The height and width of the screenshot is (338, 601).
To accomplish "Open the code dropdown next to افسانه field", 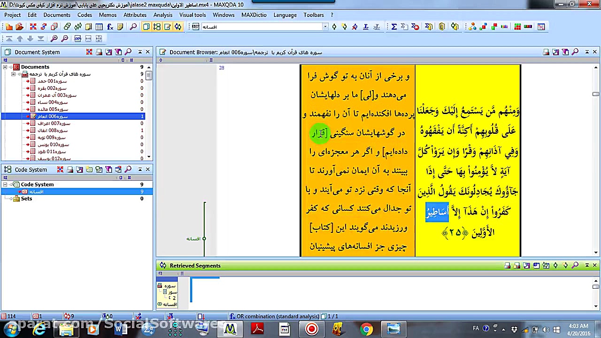I will pyautogui.click(x=325, y=27).
